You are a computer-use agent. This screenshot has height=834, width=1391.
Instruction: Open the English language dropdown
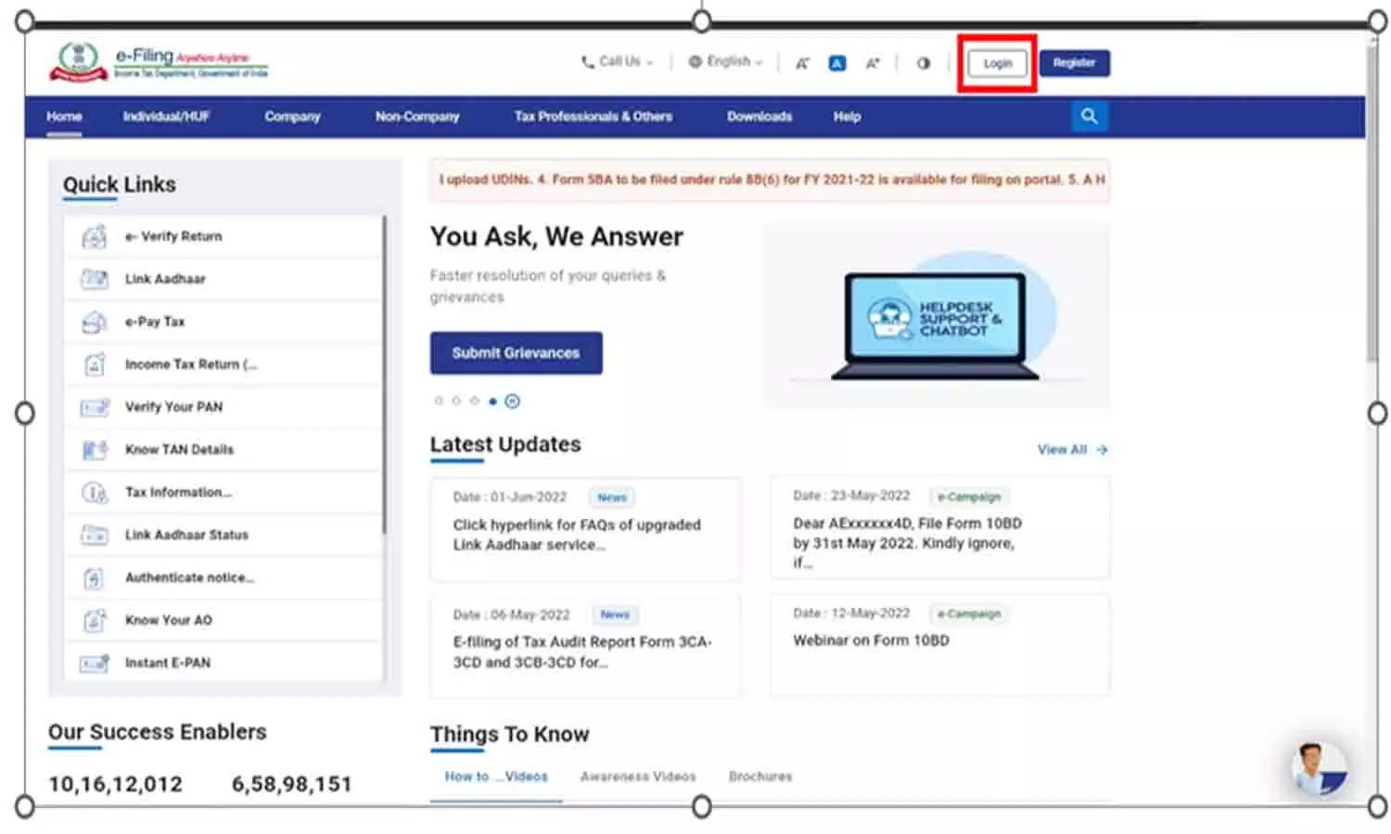coord(726,62)
